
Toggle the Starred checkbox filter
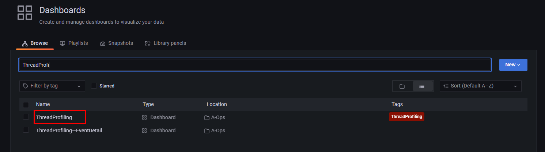[94, 86]
